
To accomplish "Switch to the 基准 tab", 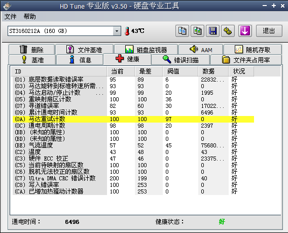I will point(32,60).
